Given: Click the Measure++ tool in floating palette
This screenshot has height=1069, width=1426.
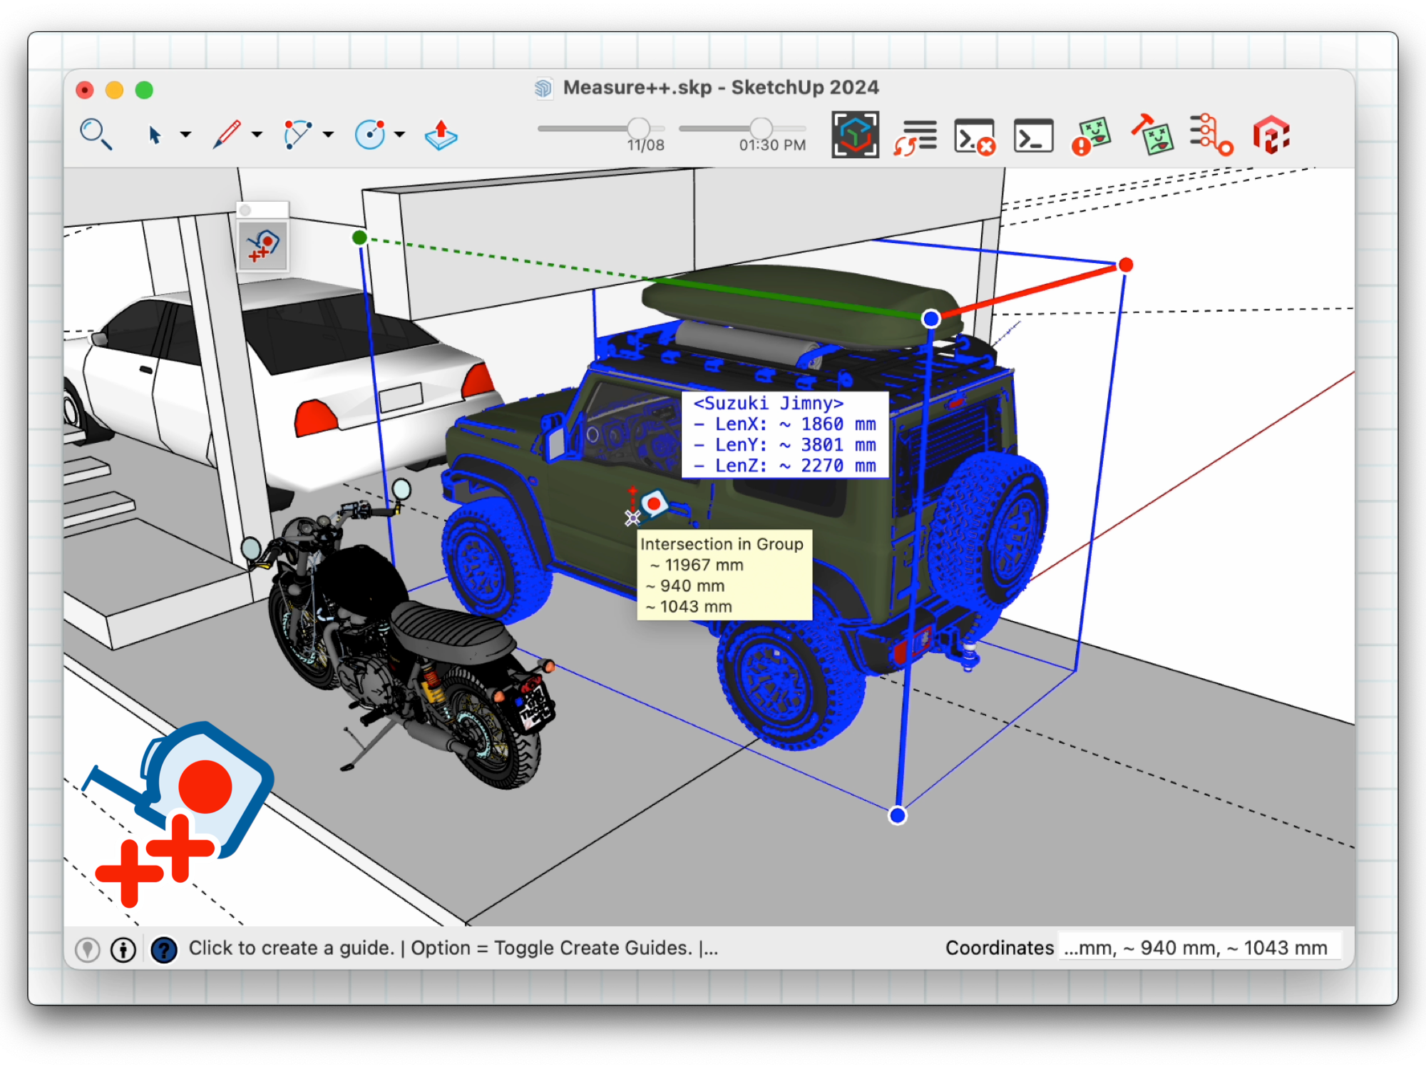Looking at the screenshot, I should tap(263, 245).
